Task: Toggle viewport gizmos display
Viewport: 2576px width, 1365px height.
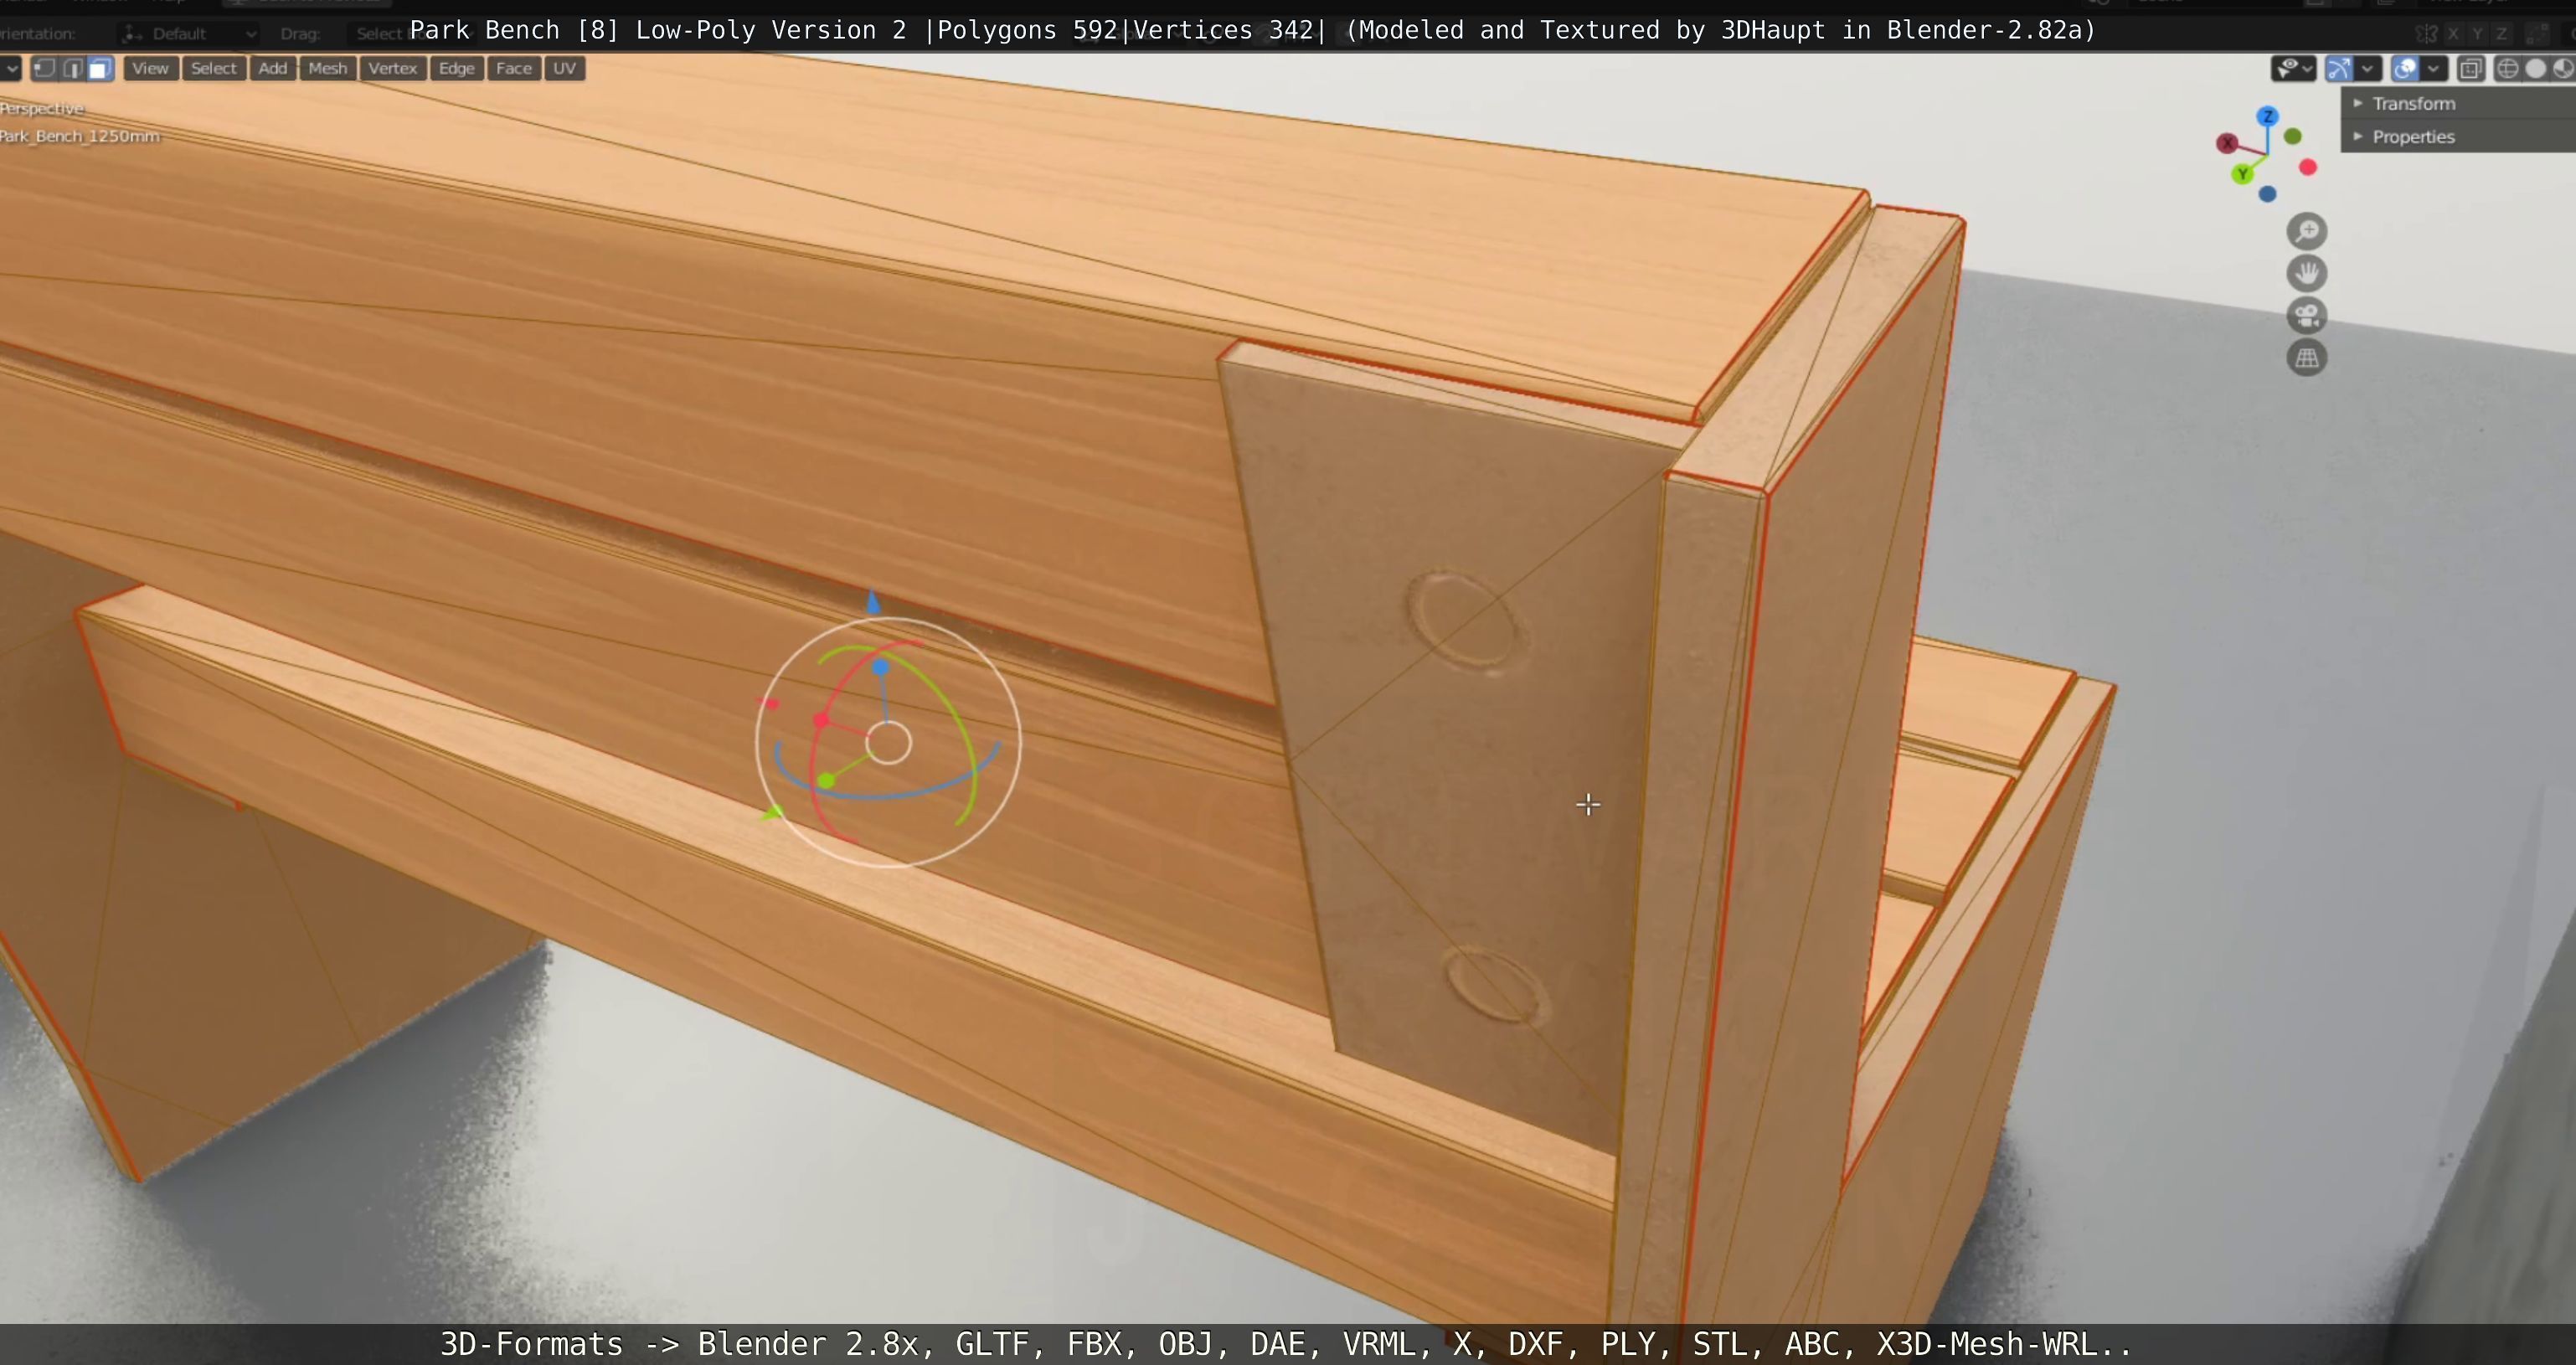Action: [x=2338, y=68]
